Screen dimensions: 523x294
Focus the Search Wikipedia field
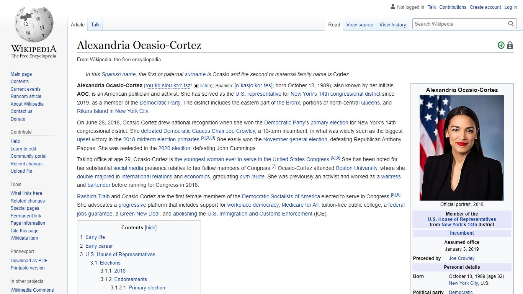[x=460, y=24]
